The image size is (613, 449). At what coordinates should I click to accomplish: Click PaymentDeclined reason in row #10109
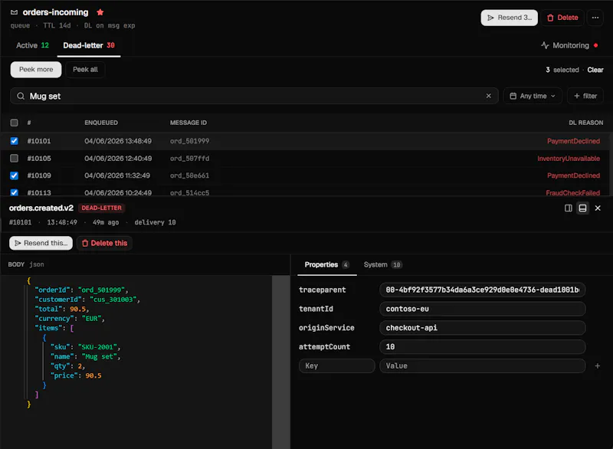point(573,175)
